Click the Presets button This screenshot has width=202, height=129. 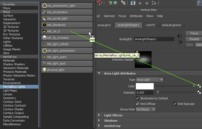[x=194, y=39]
